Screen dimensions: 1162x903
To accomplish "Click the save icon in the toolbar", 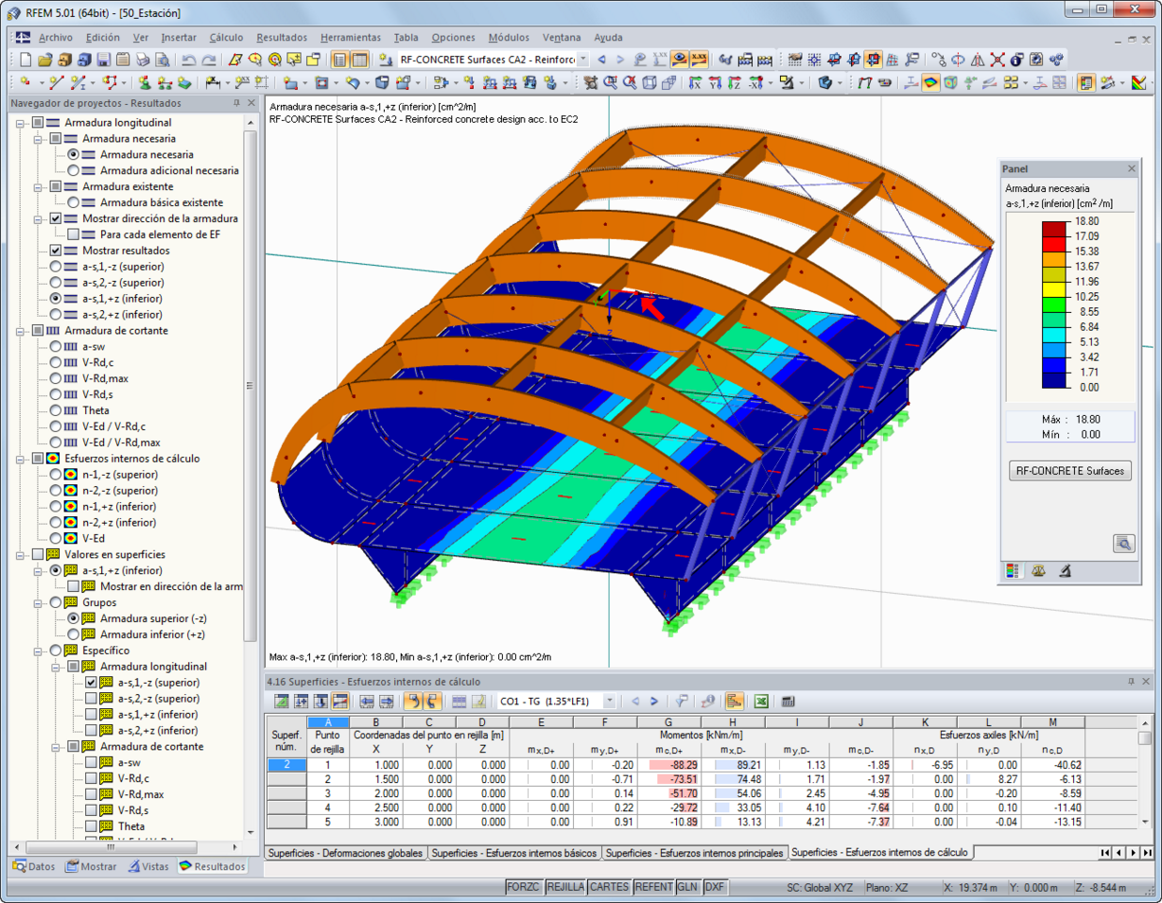I will 104,59.
